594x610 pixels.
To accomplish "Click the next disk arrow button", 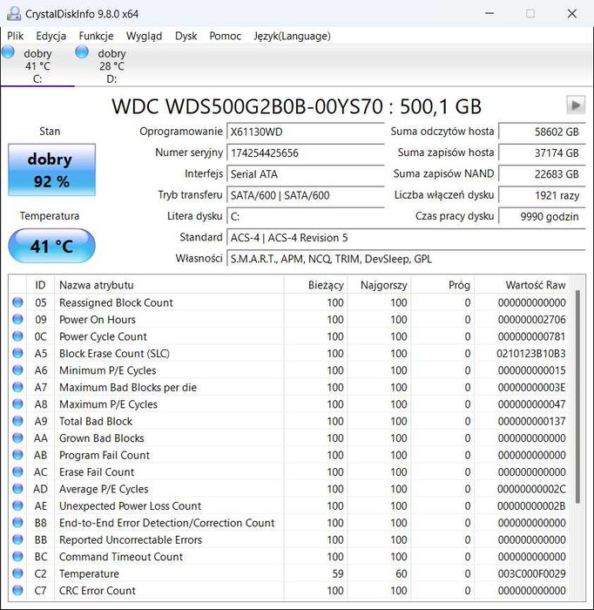I will (x=576, y=105).
